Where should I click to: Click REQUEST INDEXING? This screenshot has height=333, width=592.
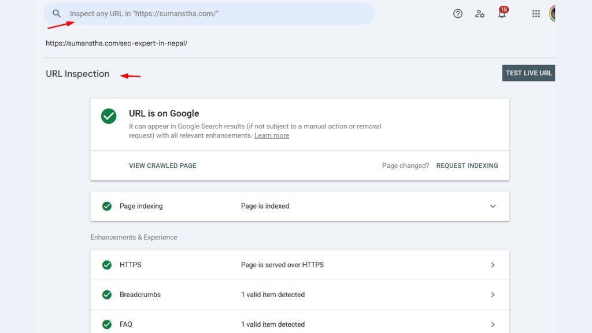click(x=467, y=166)
